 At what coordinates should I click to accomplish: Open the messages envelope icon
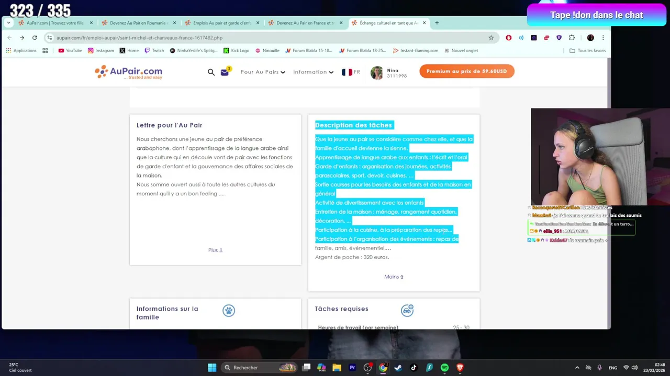pos(225,72)
